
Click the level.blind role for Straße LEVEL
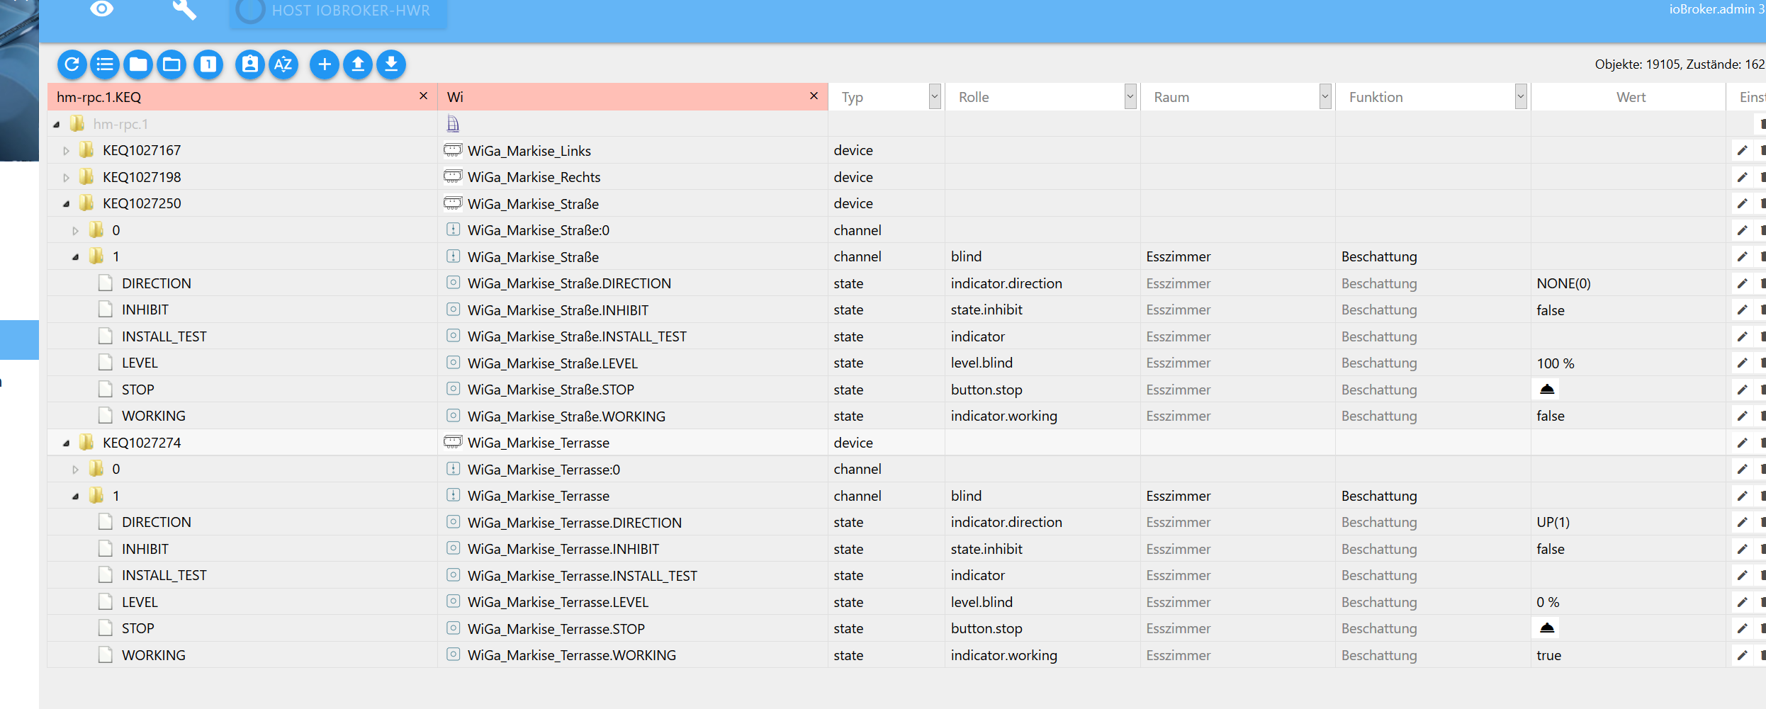[982, 363]
